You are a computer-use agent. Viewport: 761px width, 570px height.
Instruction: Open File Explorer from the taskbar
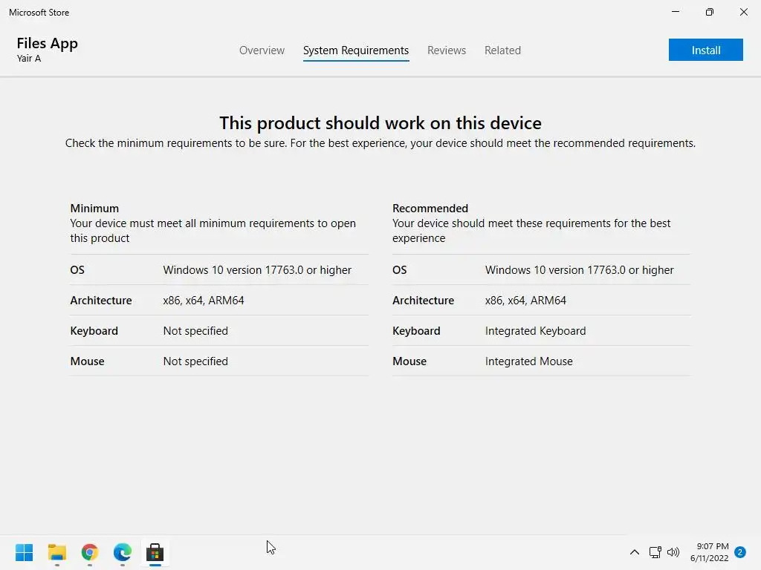click(56, 552)
